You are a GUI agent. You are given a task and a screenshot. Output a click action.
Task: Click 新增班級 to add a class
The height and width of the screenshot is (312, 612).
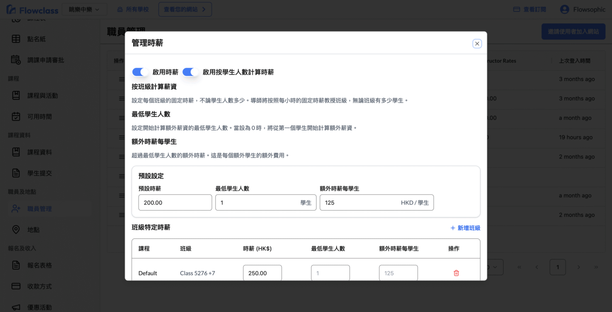(465, 228)
